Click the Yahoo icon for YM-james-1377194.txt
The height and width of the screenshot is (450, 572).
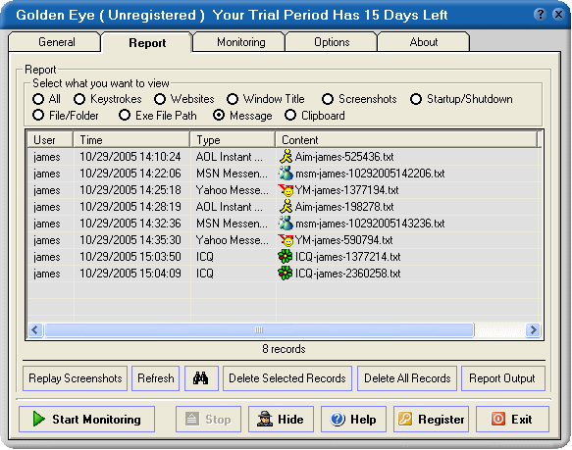click(x=286, y=189)
